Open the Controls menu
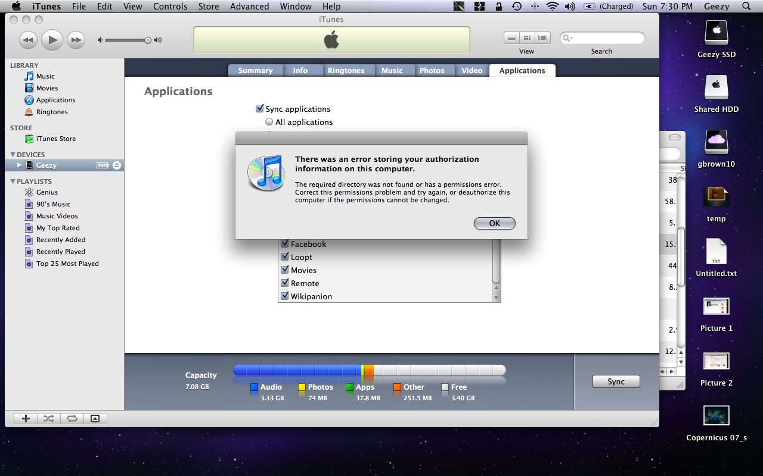The width and height of the screenshot is (763, 476). coord(170,7)
